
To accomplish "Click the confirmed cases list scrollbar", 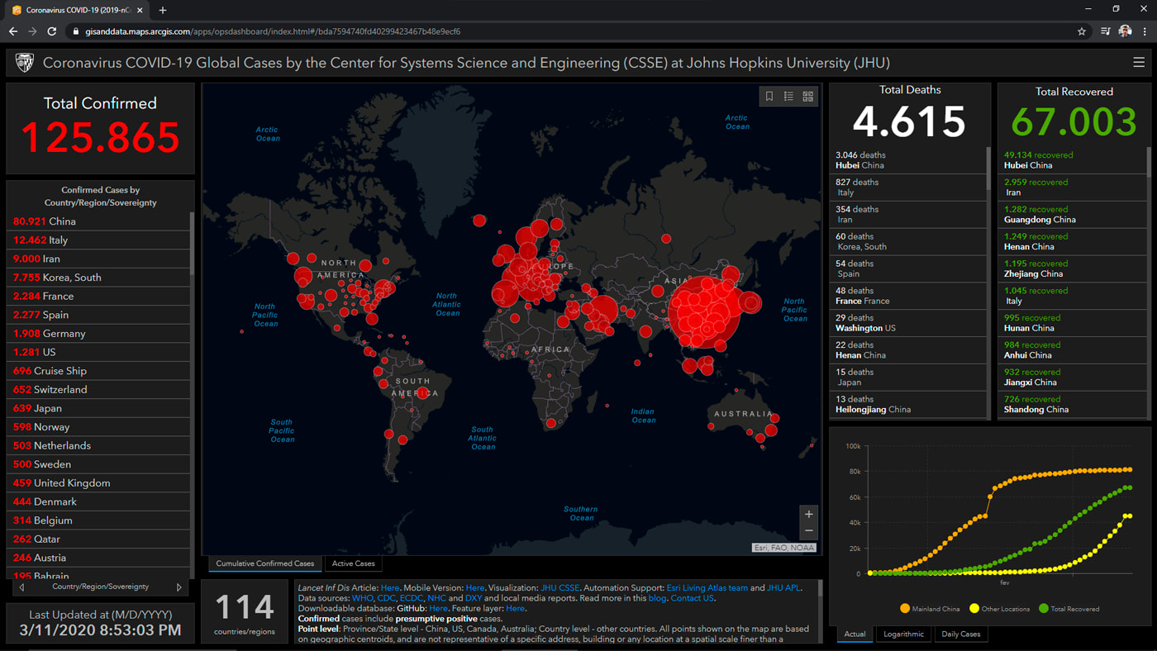I will pos(192,244).
